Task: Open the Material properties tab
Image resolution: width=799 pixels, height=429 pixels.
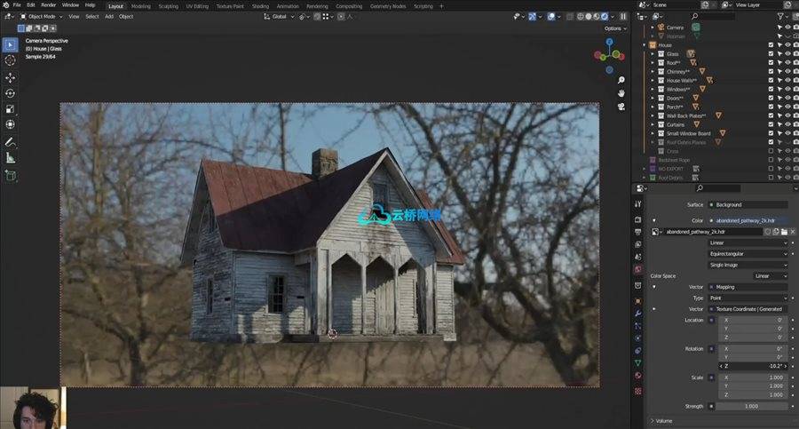Action: [638, 376]
